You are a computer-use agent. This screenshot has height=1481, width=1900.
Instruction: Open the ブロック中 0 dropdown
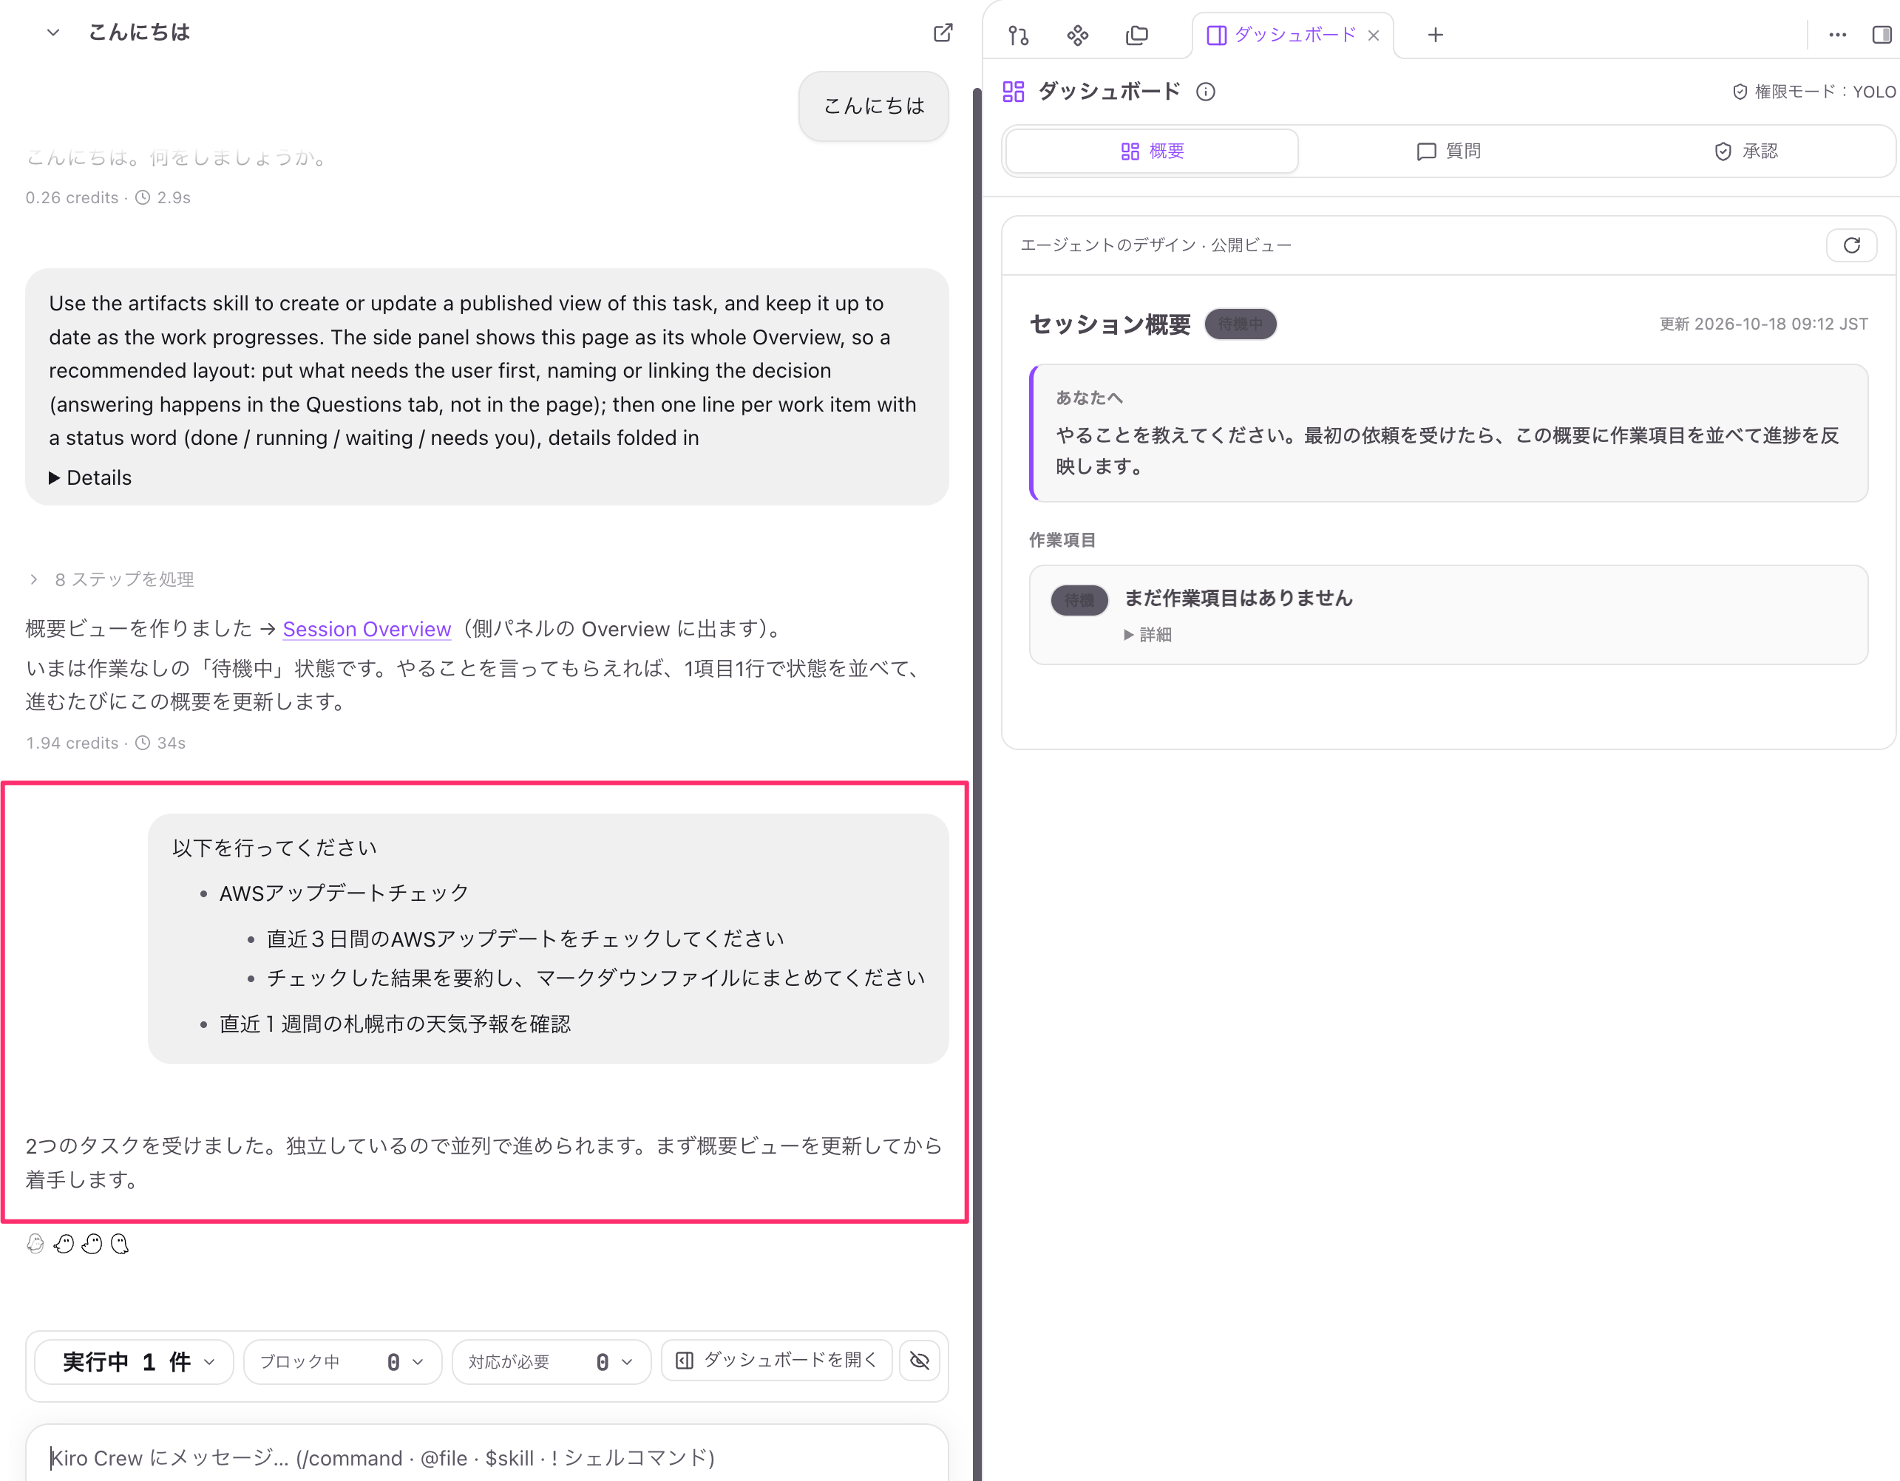click(x=342, y=1361)
